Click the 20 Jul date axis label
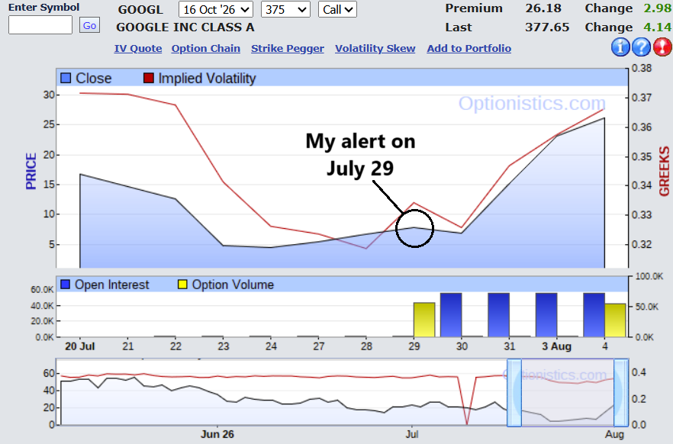673x444 pixels. [x=80, y=346]
